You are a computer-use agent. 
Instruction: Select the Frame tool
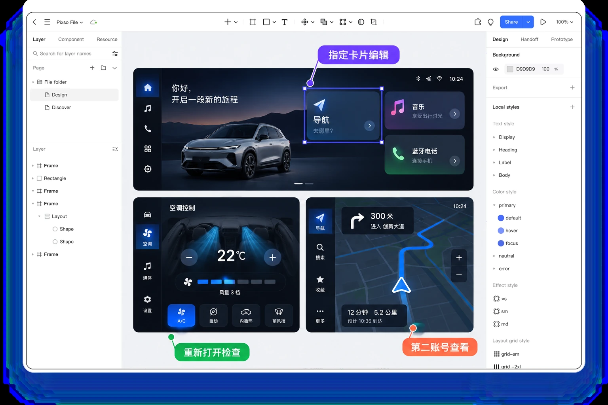click(253, 22)
